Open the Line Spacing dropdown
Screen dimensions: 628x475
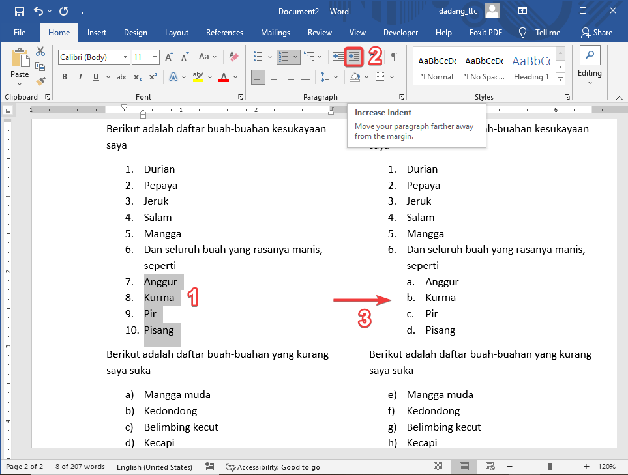pyautogui.click(x=327, y=77)
